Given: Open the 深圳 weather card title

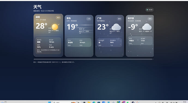Looking at the screenshot, I should 38,17.
